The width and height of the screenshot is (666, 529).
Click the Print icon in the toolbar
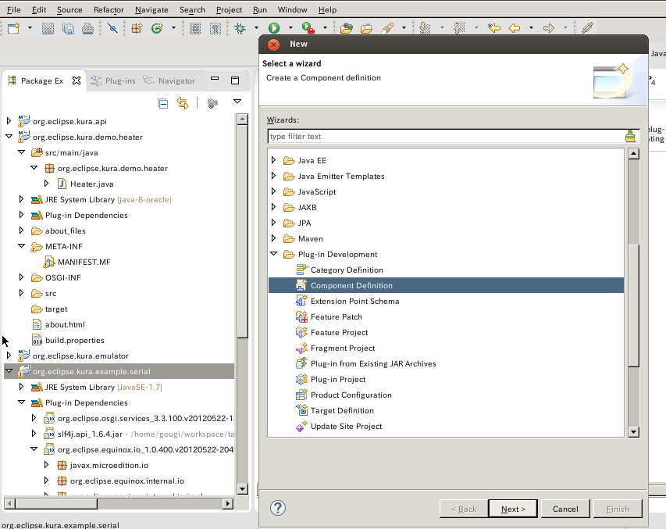pyautogui.click(x=88, y=28)
